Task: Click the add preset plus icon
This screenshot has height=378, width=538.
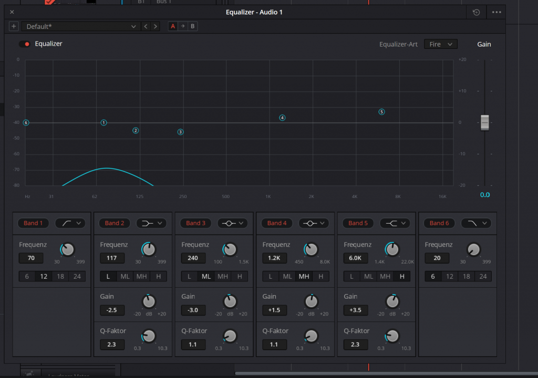Action: tap(14, 26)
